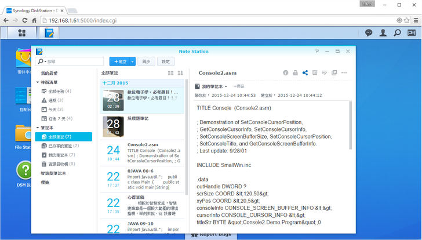Image resolution: width=422 pixels, height=240 pixels.
Task: Select 資源回收桶 in the sidebar
Action: click(x=62, y=164)
